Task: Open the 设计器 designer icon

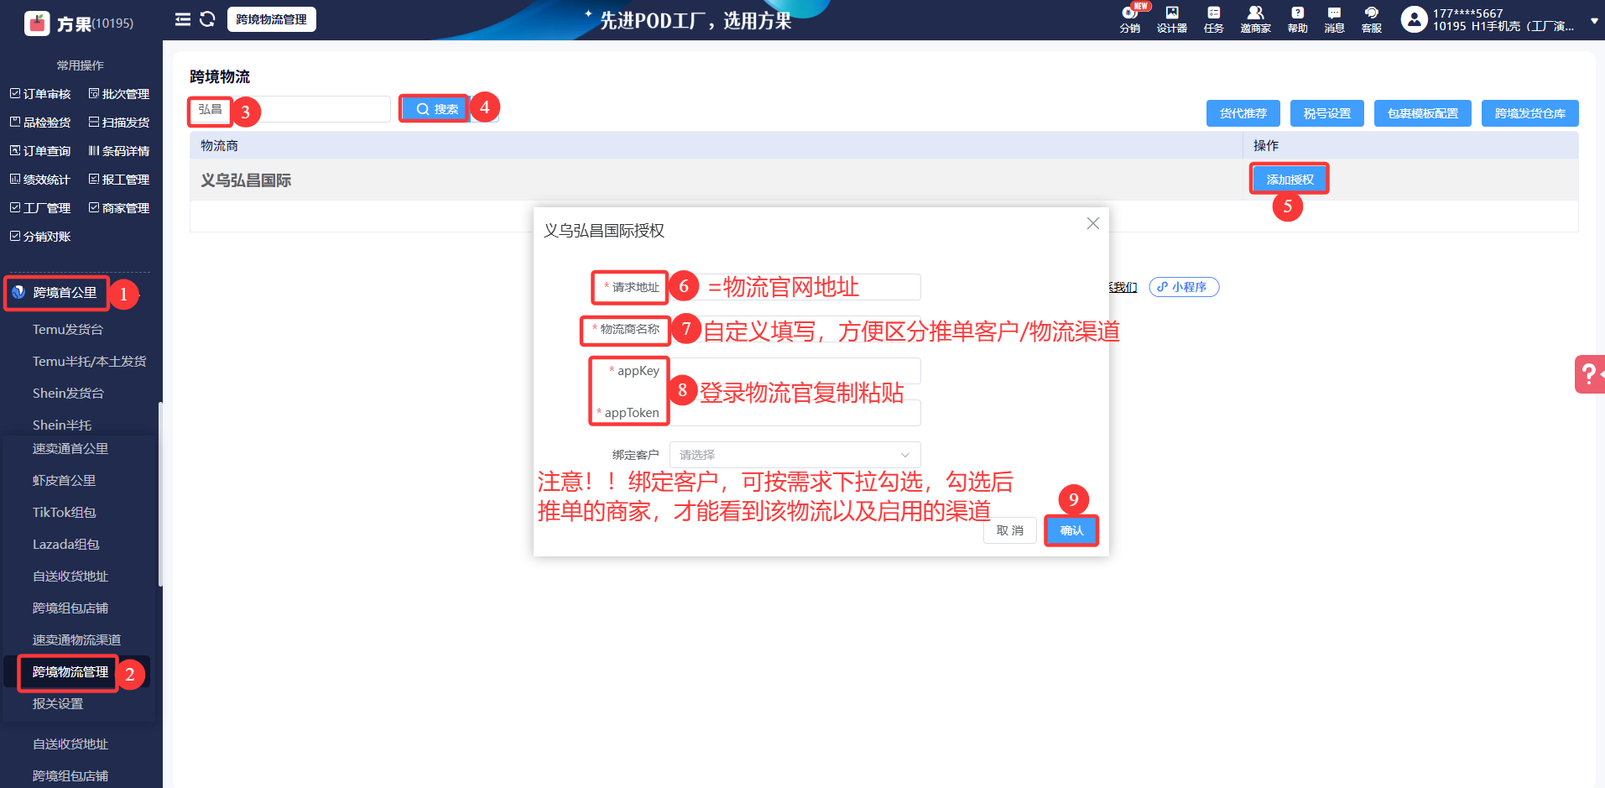Action: [1172, 19]
